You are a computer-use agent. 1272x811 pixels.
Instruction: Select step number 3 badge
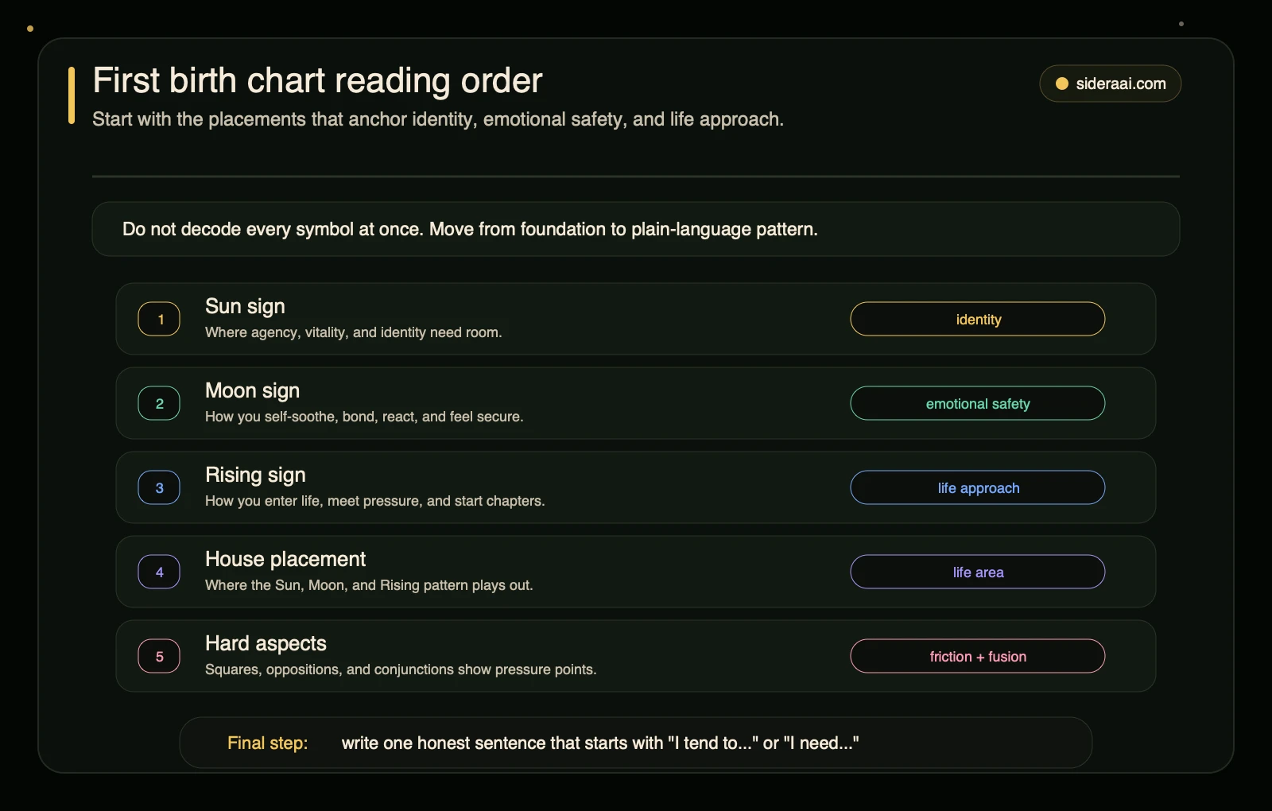pos(159,487)
